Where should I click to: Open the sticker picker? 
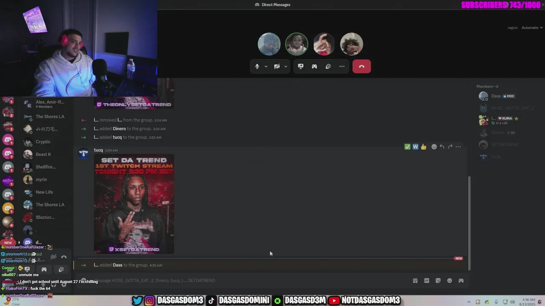click(438, 280)
